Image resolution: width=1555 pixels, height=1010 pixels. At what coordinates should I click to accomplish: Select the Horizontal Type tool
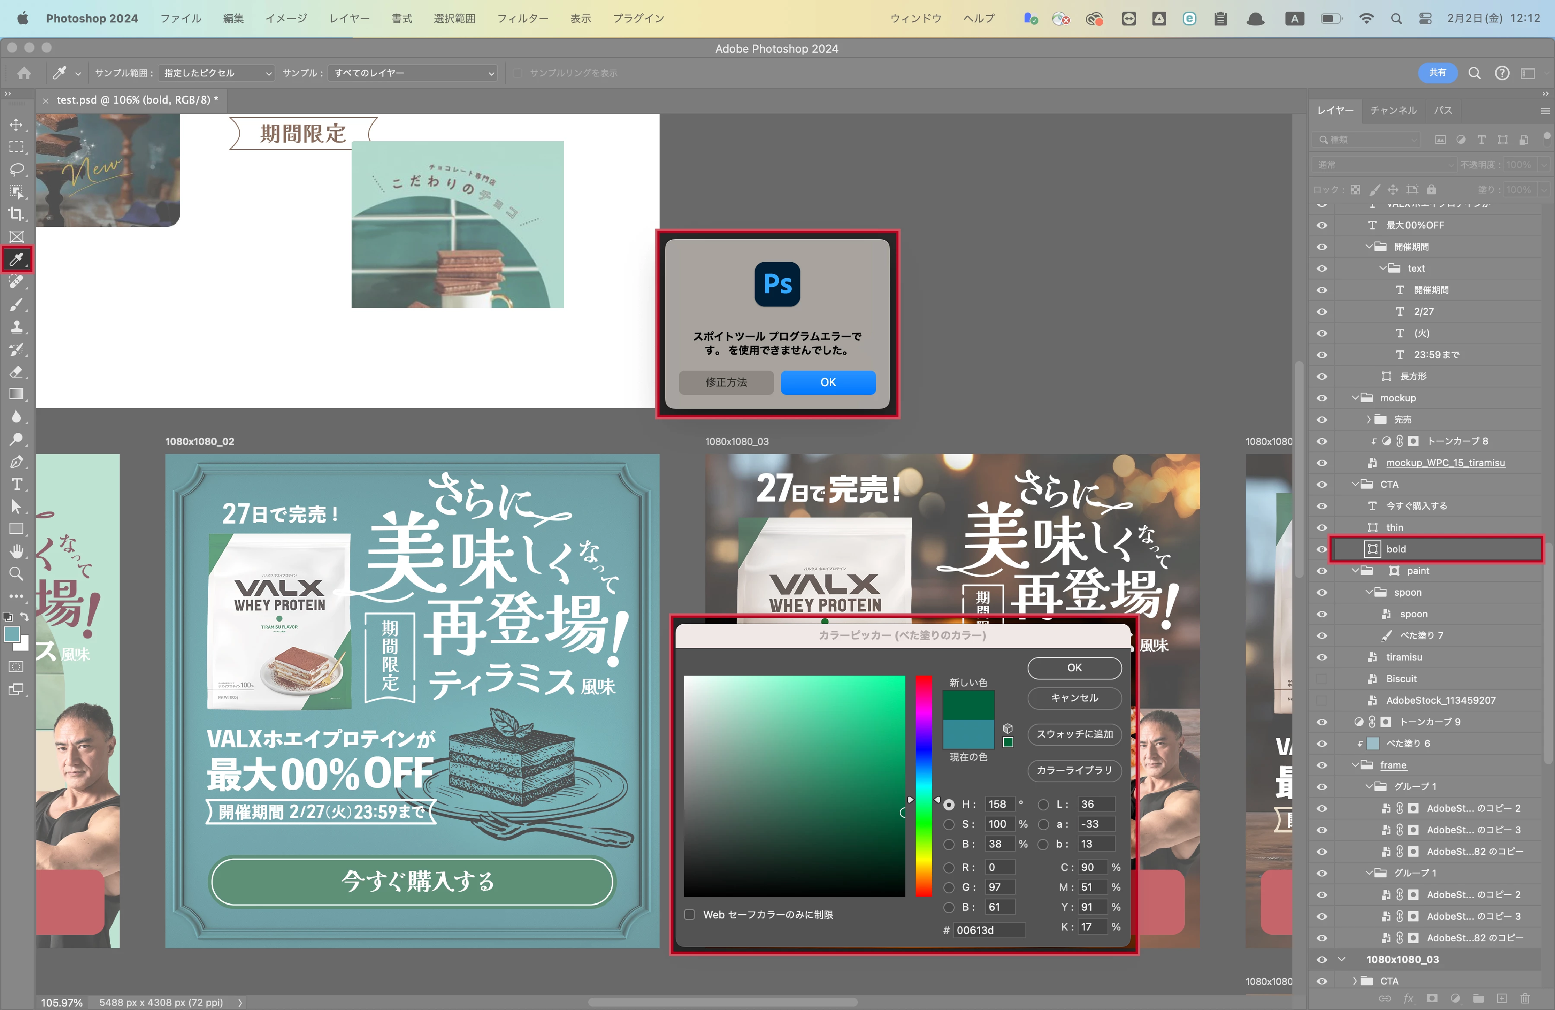click(16, 484)
